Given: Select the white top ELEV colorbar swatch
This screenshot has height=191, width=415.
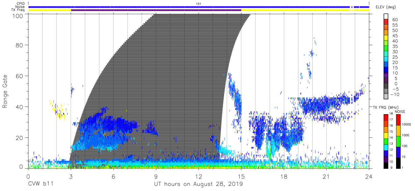Looking at the screenshot, I should pos(386,17).
